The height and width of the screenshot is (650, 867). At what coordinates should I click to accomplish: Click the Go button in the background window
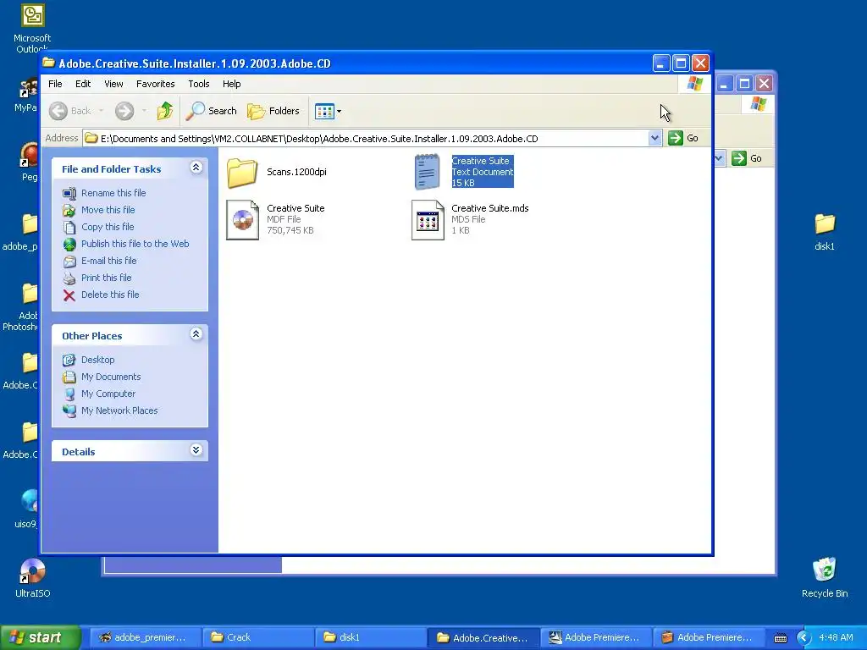coord(747,158)
